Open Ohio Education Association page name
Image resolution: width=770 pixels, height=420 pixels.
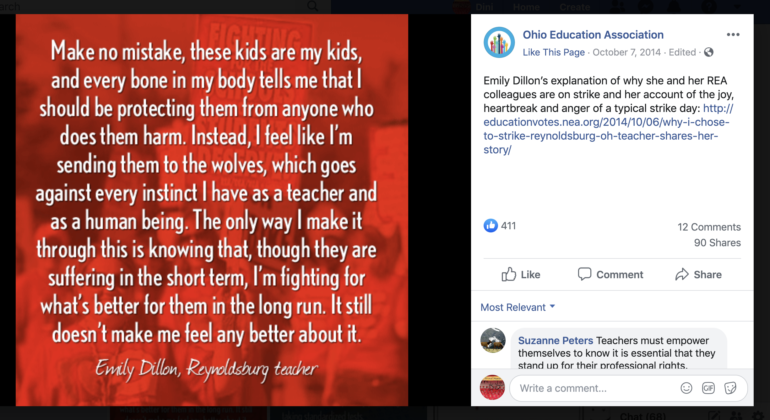click(593, 35)
